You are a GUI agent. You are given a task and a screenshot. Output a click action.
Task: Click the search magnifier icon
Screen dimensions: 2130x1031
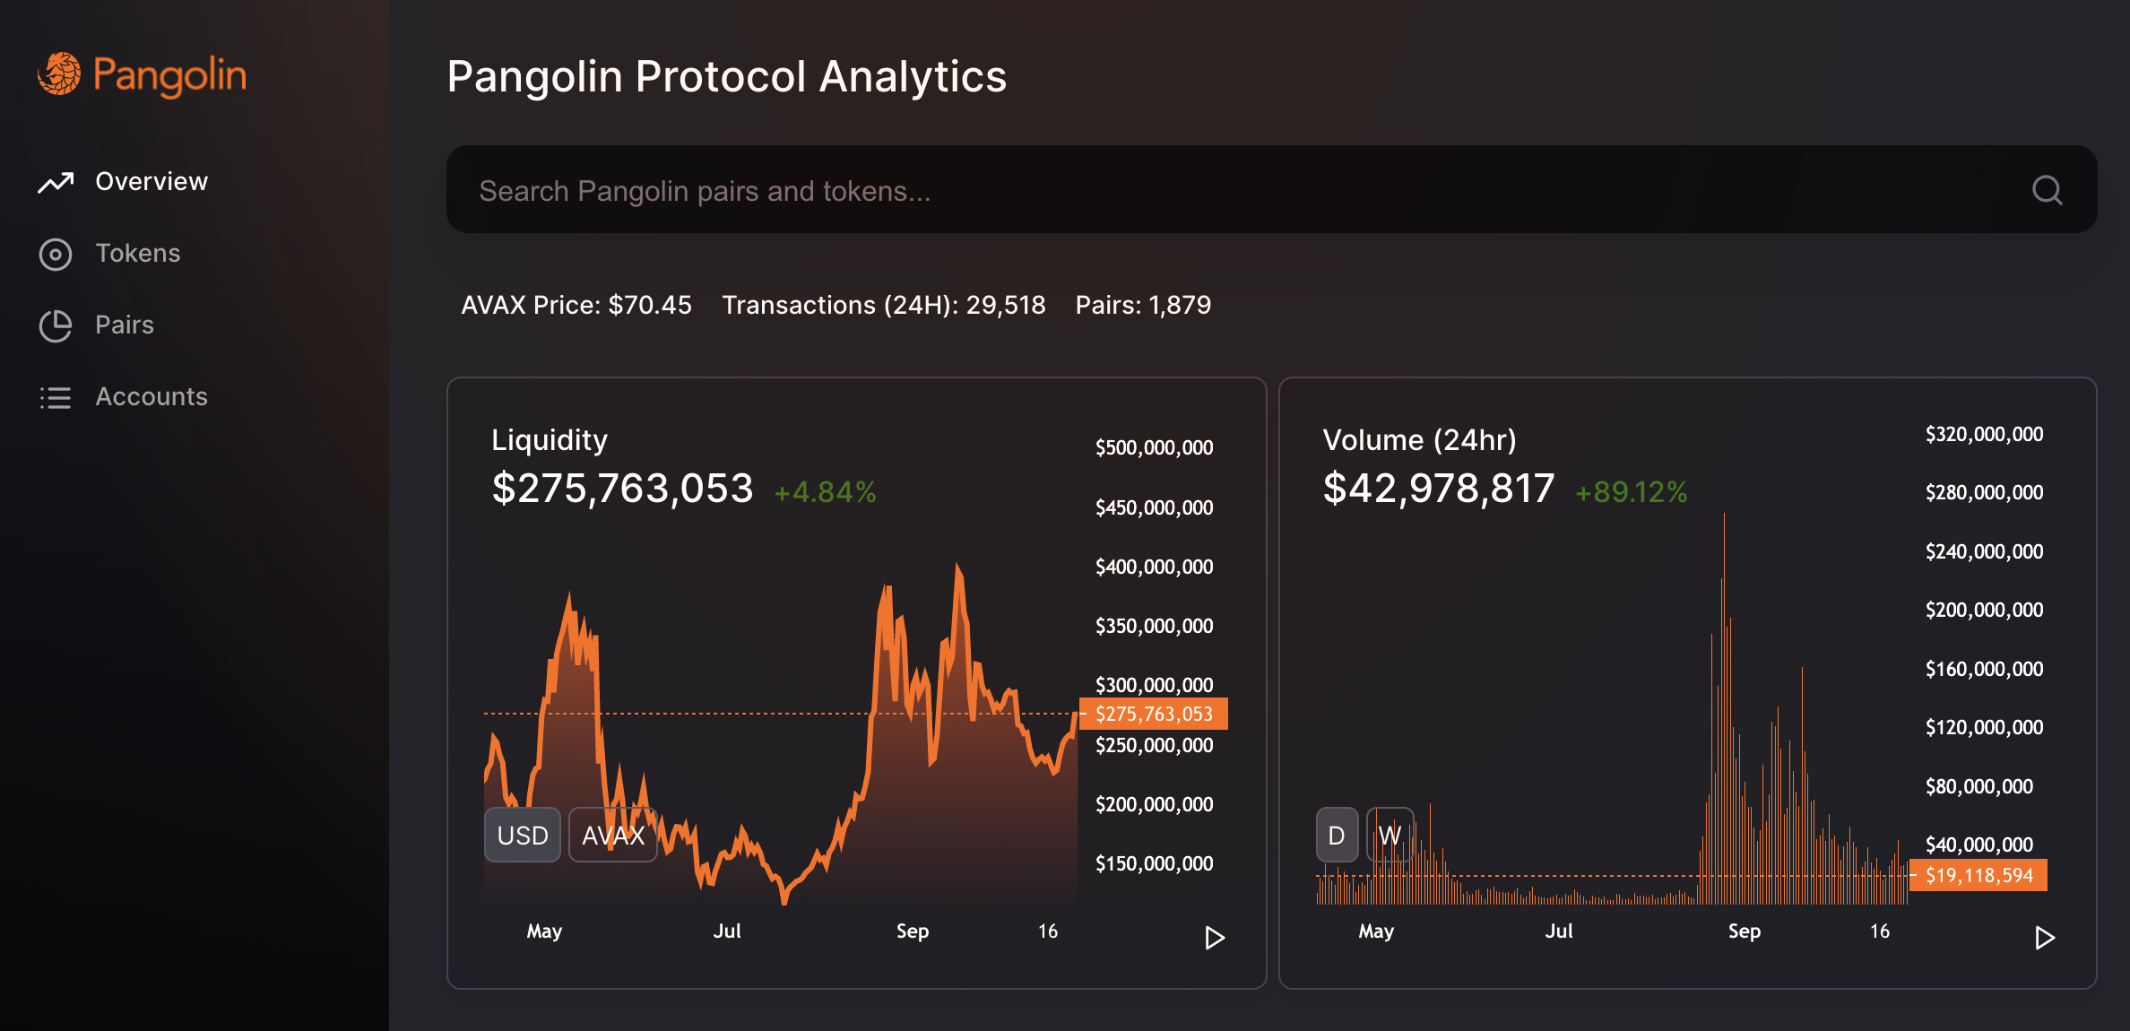(2048, 190)
